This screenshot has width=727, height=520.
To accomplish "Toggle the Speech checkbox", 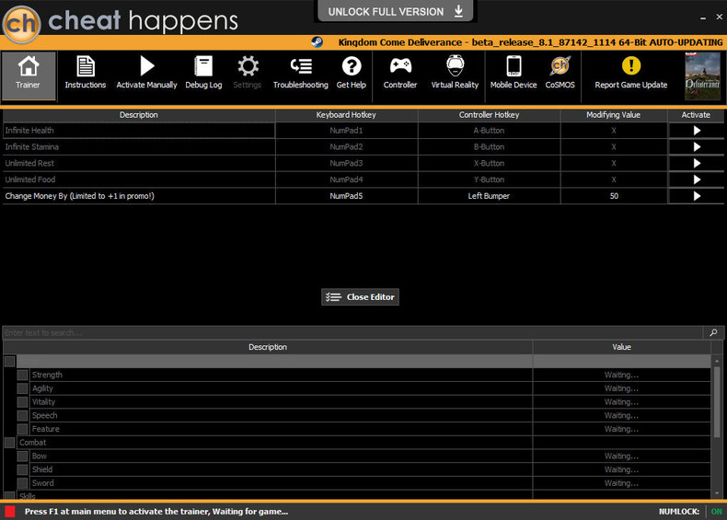I will 22,415.
